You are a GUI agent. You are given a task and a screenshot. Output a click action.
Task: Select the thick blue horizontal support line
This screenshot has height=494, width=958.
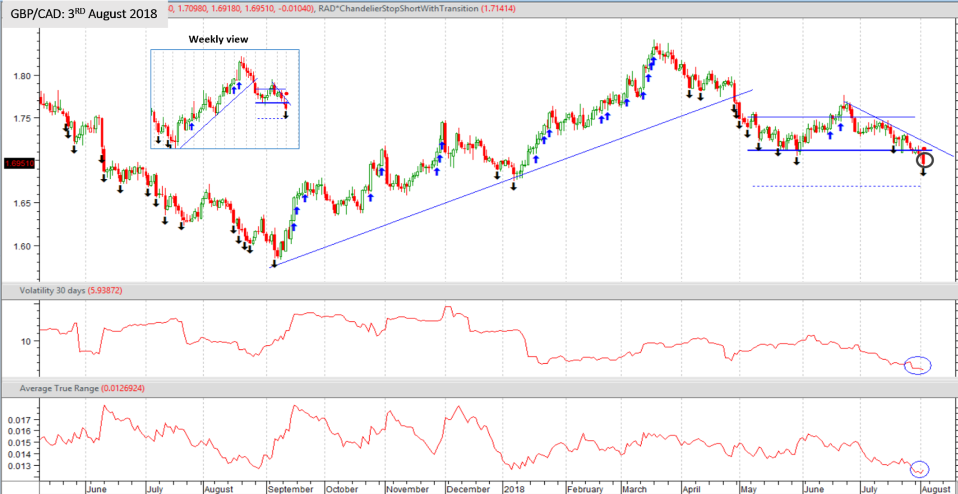click(840, 150)
